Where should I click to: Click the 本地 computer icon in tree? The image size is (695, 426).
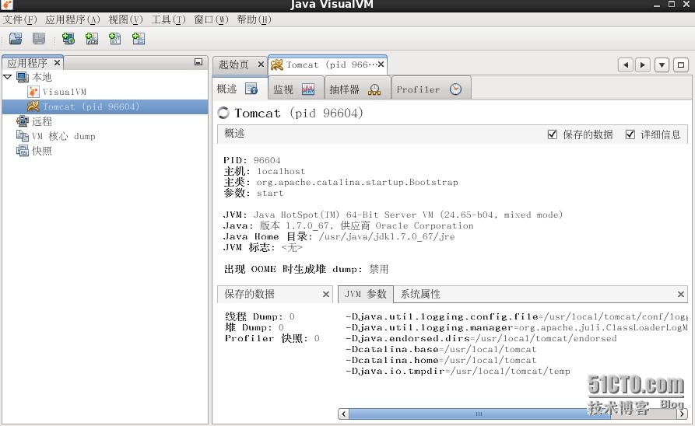click(23, 77)
